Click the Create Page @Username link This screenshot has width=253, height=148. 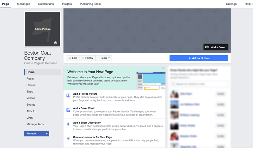(41, 63)
